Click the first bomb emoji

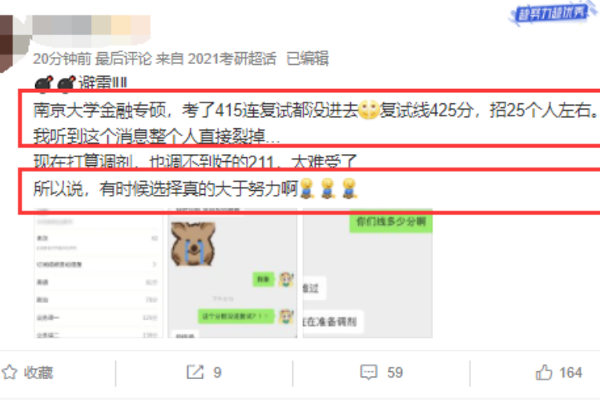tap(44, 83)
